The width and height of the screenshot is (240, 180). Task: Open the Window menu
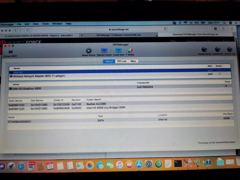pyautogui.click(x=57, y=24)
